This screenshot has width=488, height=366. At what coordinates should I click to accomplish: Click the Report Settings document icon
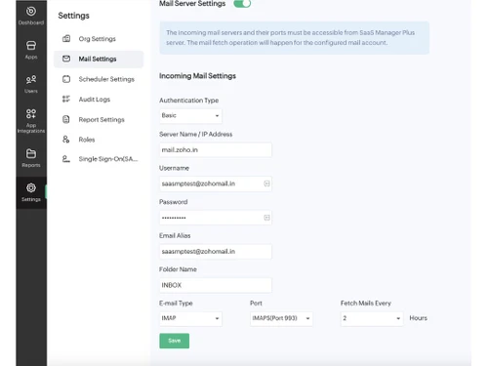[x=66, y=119]
